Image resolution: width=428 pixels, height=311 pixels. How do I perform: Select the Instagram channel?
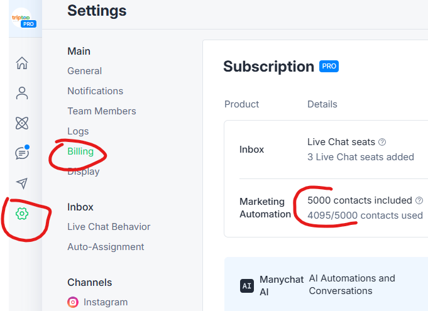pyautogui.click(x=97, y=302)
